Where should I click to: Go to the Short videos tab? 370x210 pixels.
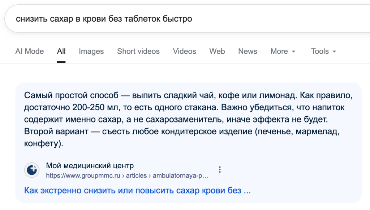point(138,51)
